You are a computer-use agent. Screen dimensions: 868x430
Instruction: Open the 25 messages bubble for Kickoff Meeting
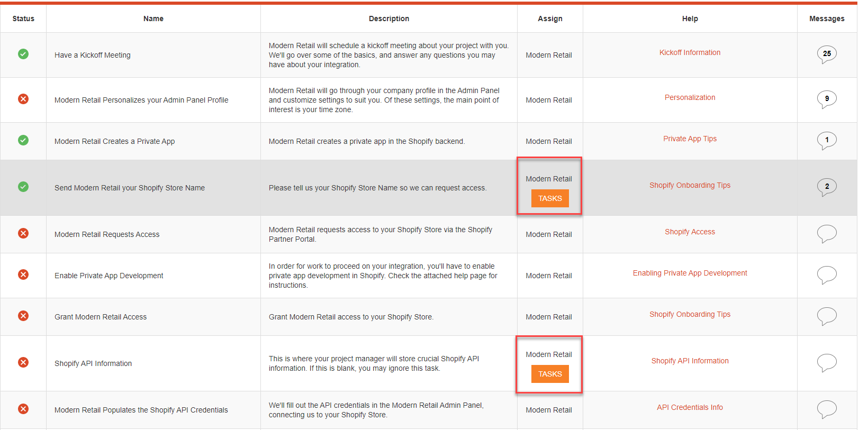[x=827, y=54]
